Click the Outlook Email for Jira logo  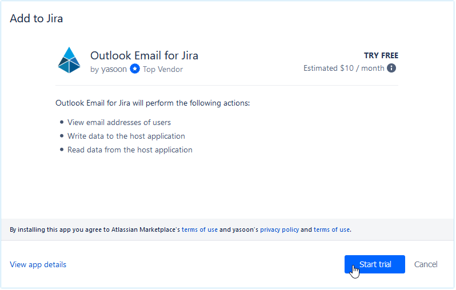69,60
